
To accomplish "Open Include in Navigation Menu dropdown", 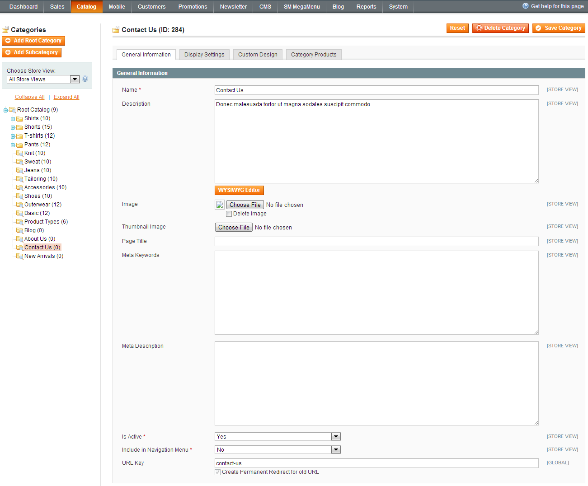I will point(278,450).
